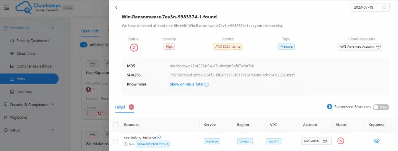Click the 14 Affected Resources count badge
398x151 pixels.
pos(84,45)
